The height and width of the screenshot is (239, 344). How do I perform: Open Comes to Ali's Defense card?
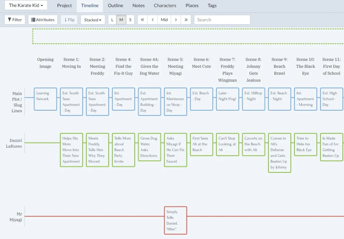279,153
